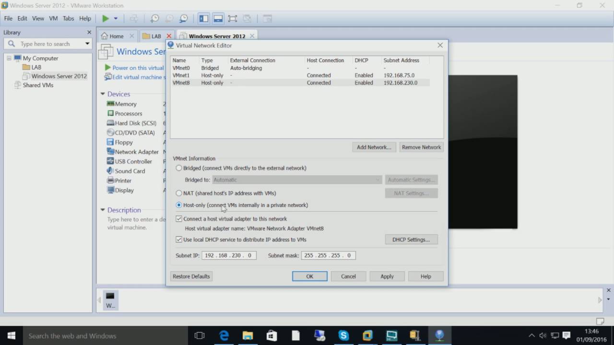614x345 pixels.
Task: Select the VMnet0 row in network list
Action: pyautogui.click(x=300, y=68)
